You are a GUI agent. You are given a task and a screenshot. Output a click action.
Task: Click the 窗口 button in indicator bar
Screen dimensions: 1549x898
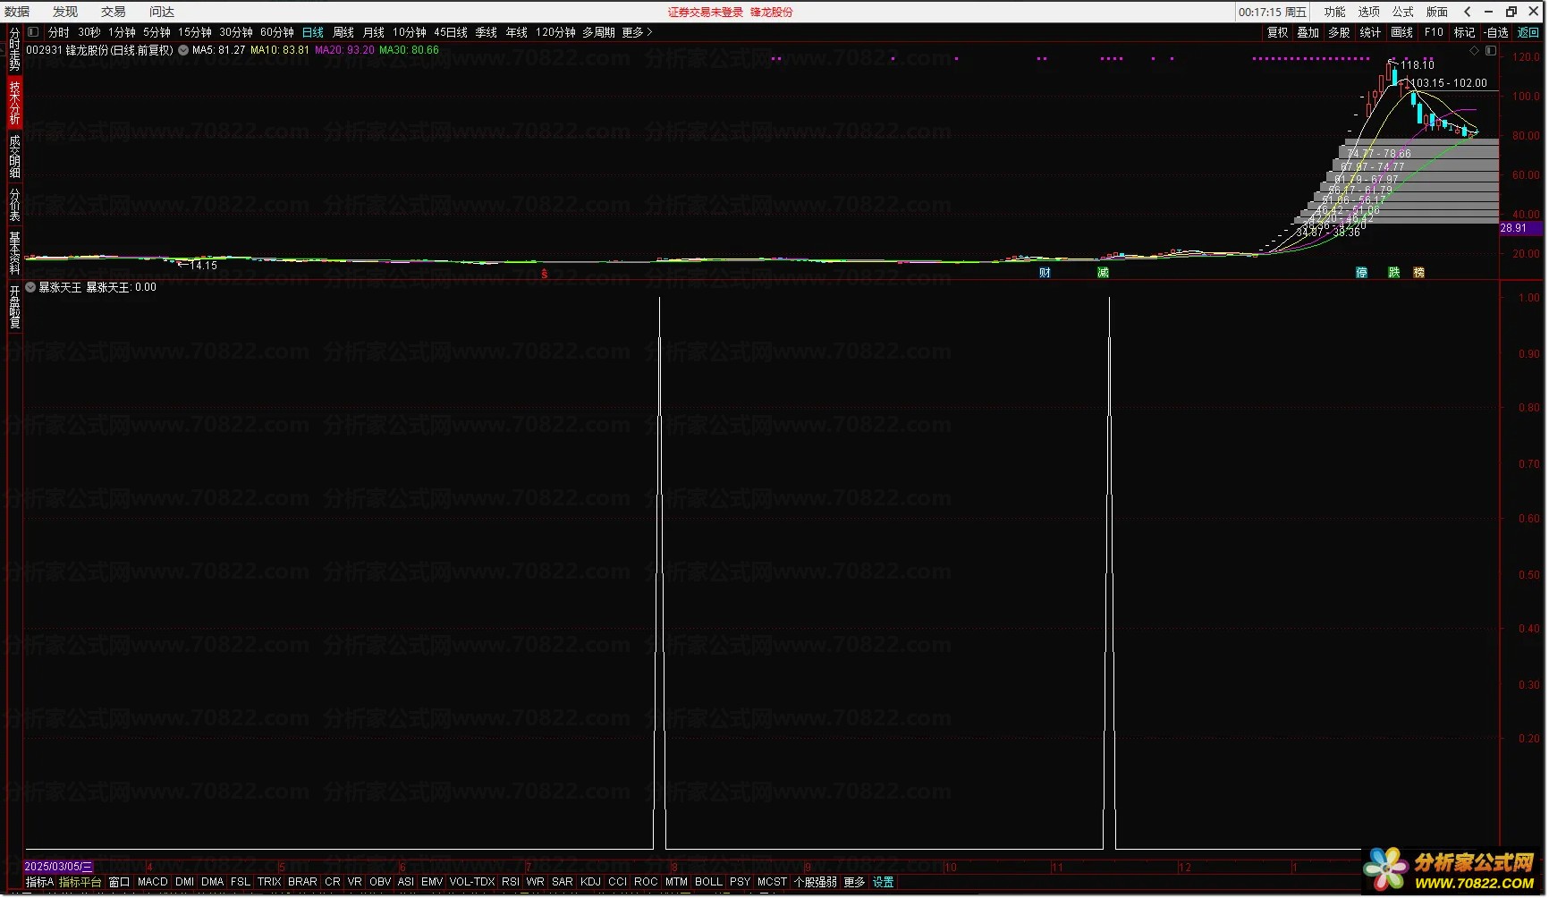click(x=119, y=882)
